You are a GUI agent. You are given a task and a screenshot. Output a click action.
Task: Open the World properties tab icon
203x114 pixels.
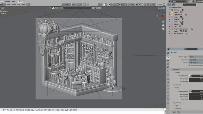pyautogui.click(x=168, y=71)
